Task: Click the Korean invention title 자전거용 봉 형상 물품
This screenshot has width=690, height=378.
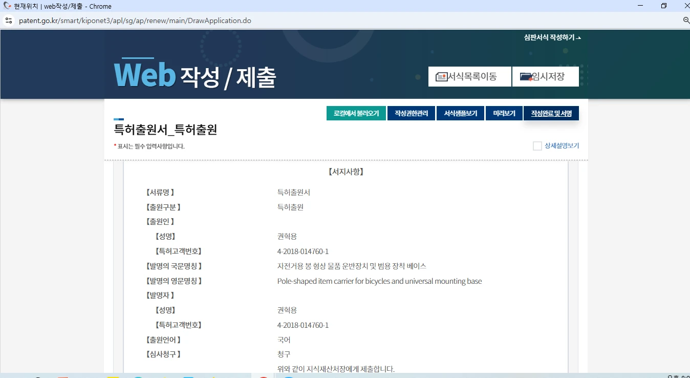Action: (352, 266)
